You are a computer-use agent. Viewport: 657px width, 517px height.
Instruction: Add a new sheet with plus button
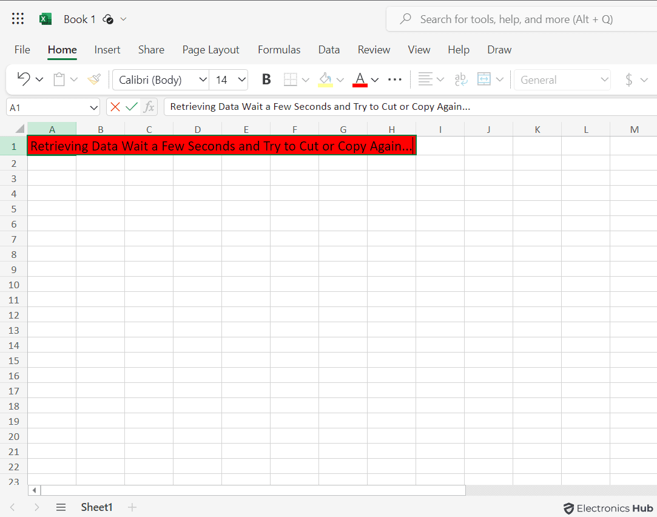tap(132, 507)
